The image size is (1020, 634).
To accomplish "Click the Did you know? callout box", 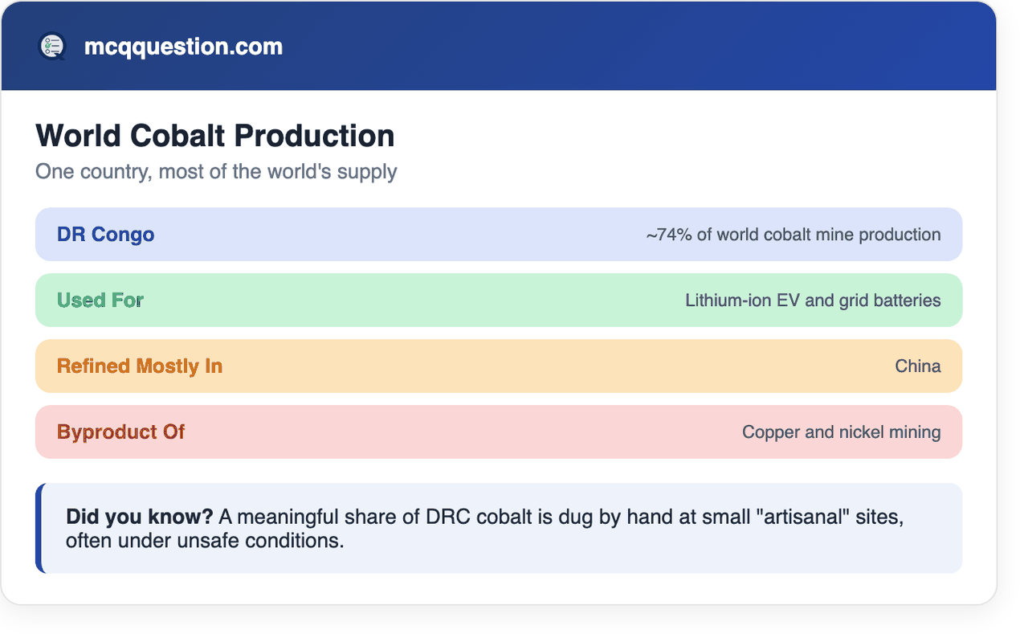I will click(499, 528).
